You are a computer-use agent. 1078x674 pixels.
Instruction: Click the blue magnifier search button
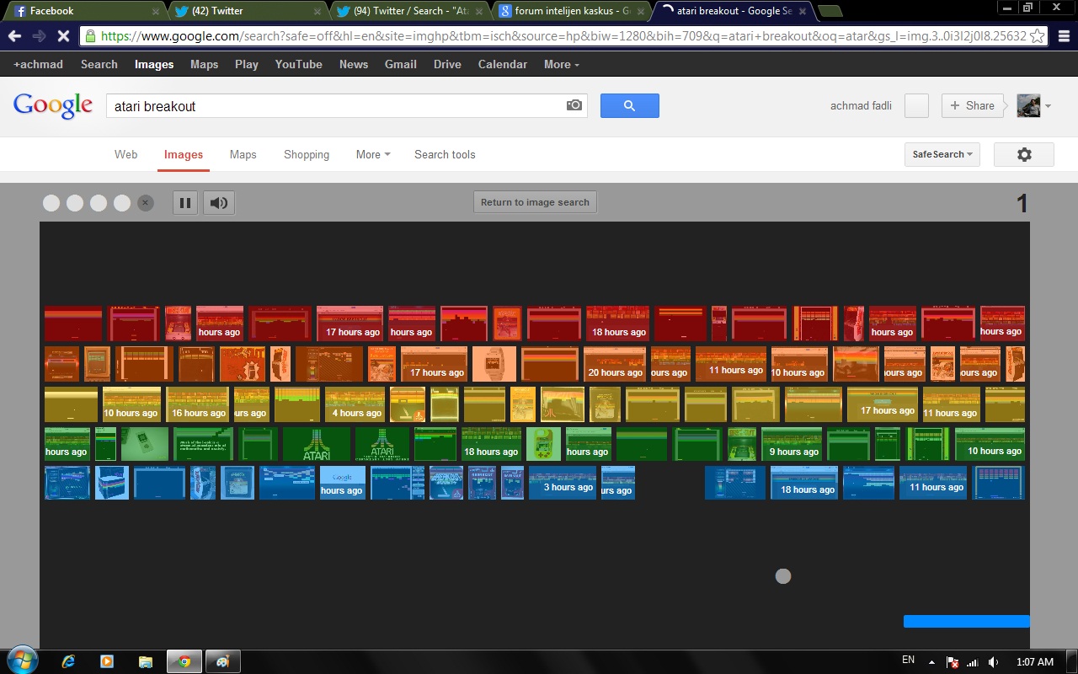pos(629,105)
